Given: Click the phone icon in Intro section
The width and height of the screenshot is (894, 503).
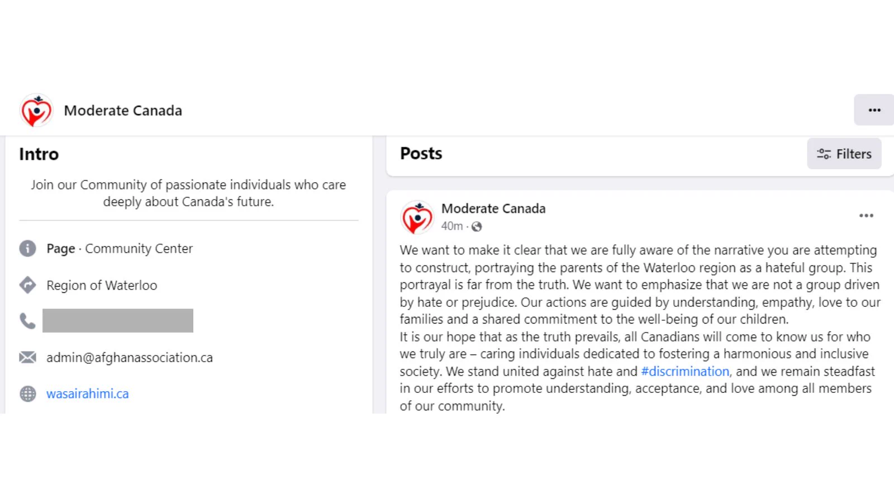Looking at the screenshot, I should coord(27,321).
